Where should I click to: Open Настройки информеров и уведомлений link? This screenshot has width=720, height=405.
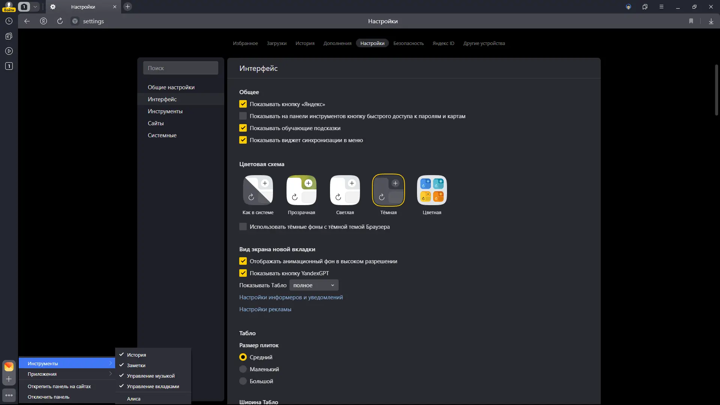tap(291, 297)
